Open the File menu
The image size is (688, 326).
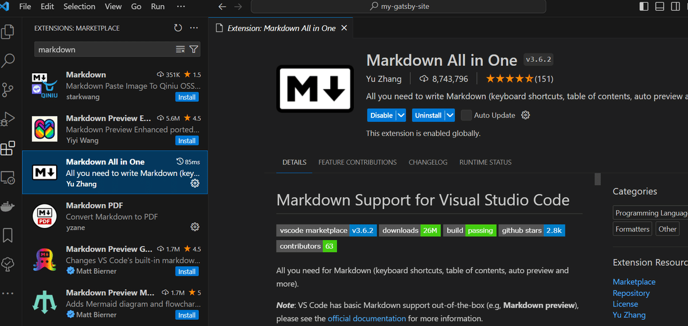click(x=25, y=7)
